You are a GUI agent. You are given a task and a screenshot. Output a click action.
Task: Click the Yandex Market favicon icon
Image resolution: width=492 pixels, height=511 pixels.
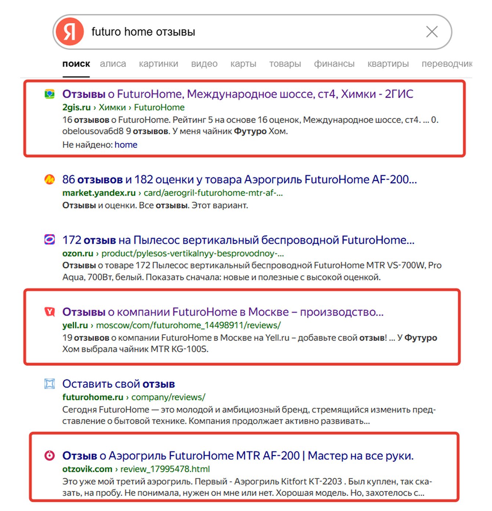coord(50,179)
